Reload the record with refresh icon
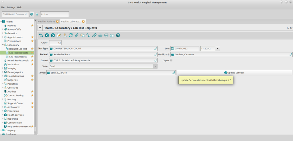 (71, 35)
